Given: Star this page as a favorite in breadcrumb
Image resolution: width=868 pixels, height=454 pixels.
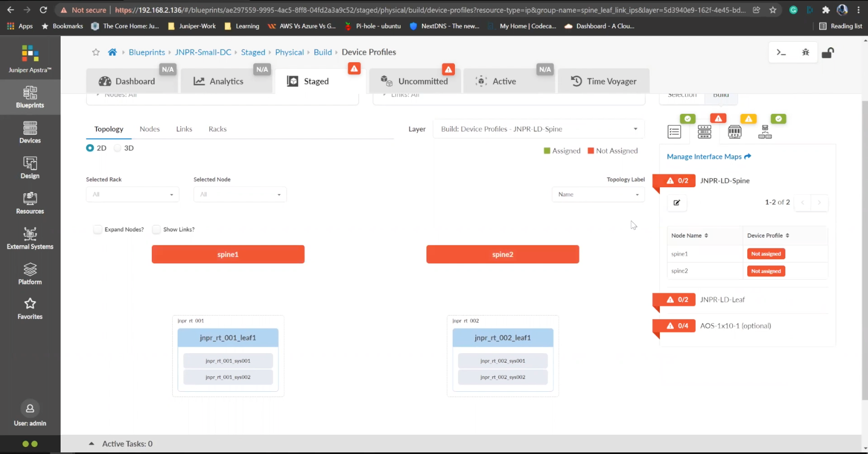Looking at the screenshot, I should tap(96, 52).
